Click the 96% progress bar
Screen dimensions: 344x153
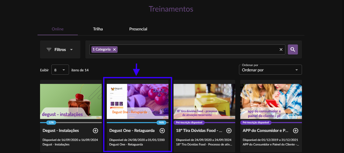137,123
